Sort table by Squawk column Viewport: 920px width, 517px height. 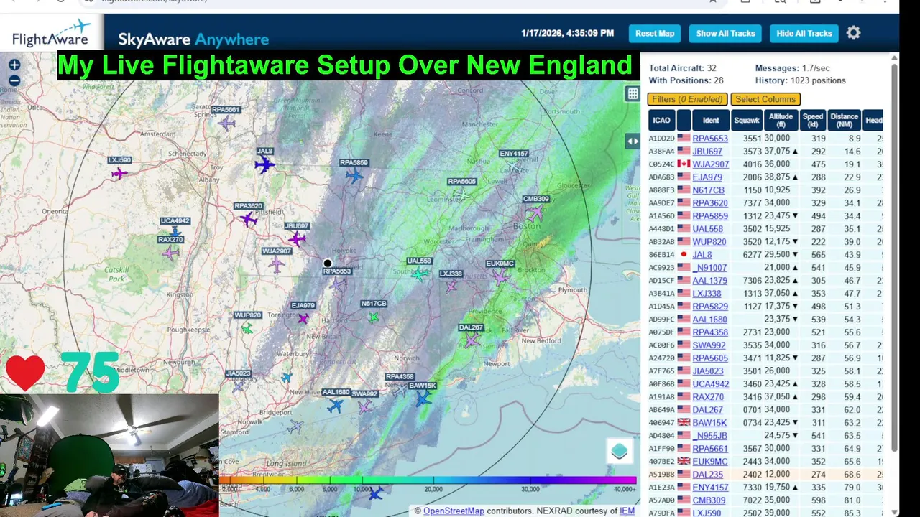pyautogui.click(x=747, y=121)
